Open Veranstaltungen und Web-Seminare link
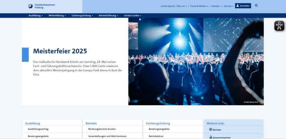This screenshot has width=286, height=139. pos(107,136)
